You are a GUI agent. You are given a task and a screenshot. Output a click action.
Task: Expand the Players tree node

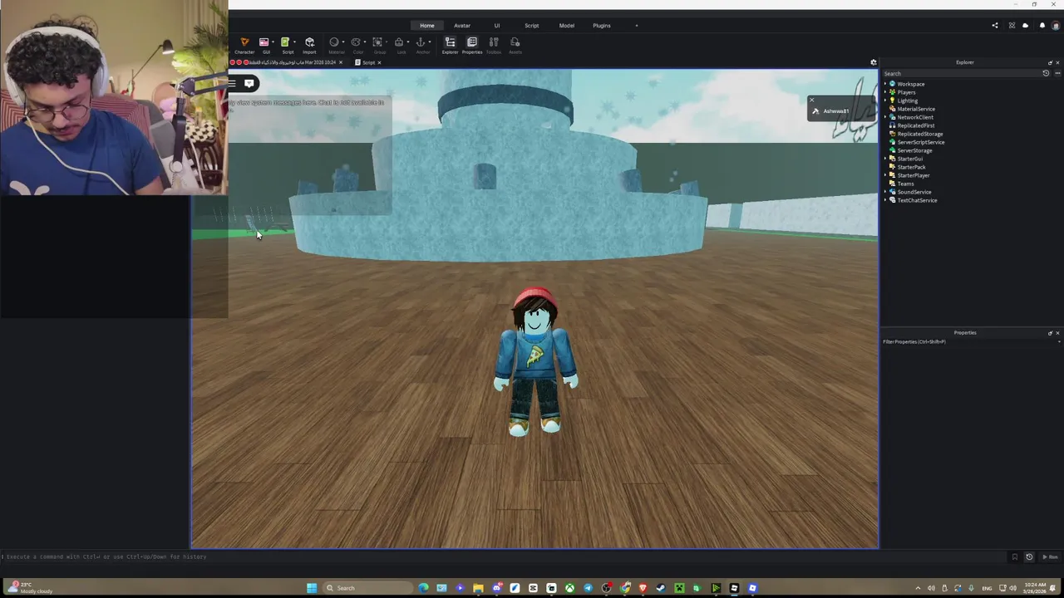[x=885, y=92]
